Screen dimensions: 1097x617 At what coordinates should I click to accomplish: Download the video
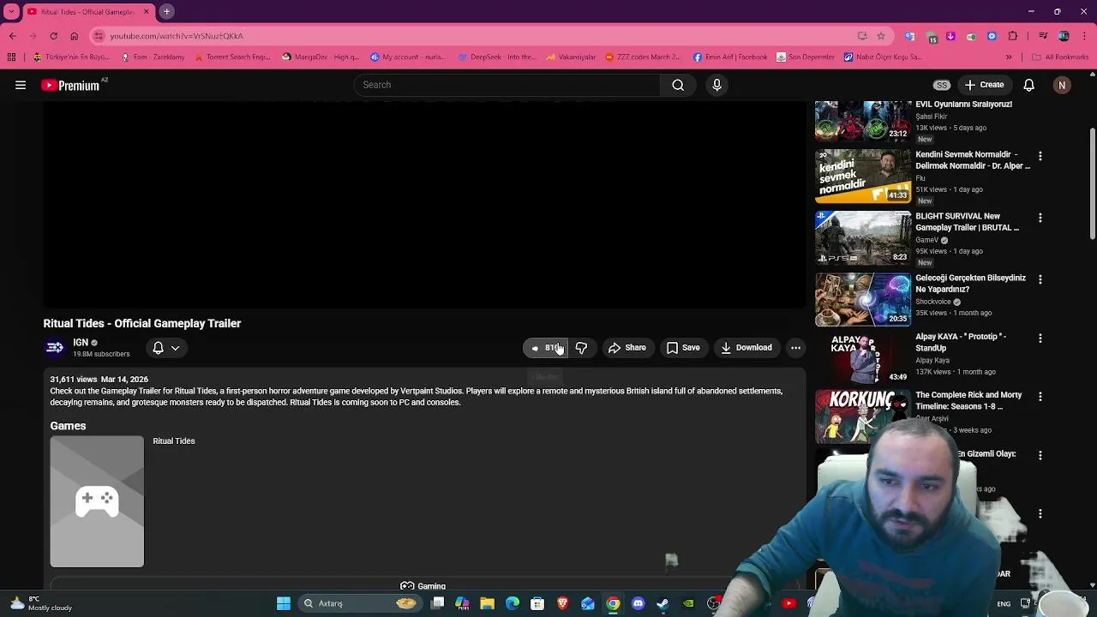click(x=746, y=347)
